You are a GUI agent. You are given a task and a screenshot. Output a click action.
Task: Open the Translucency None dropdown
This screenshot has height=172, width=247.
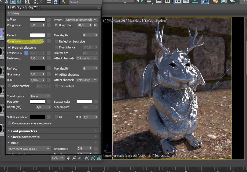(40, 96)
